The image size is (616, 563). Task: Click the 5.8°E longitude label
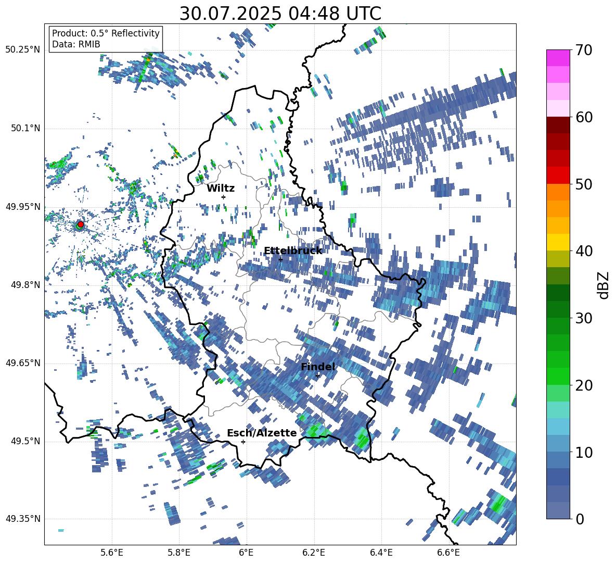179,553
